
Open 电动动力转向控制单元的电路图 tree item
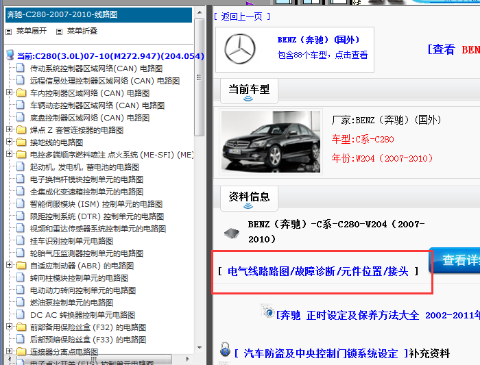pos(83,290)
